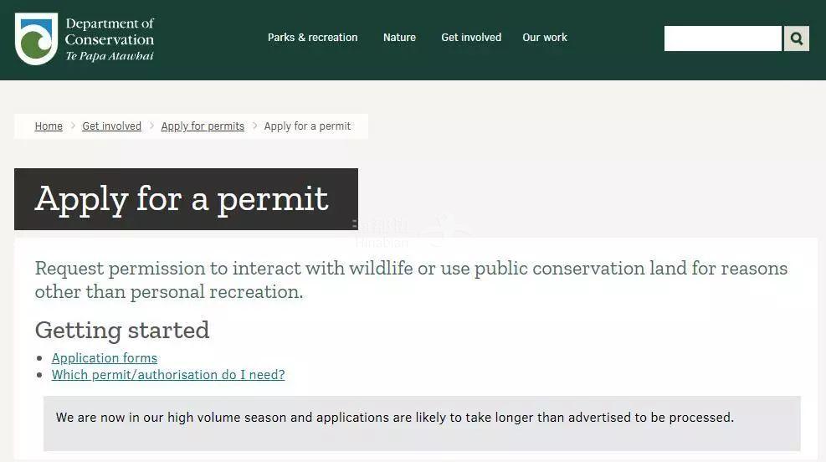The image size is (826, 462).
Task: Click the Apply for a permit heading
Action: click(x=182, y=199)
